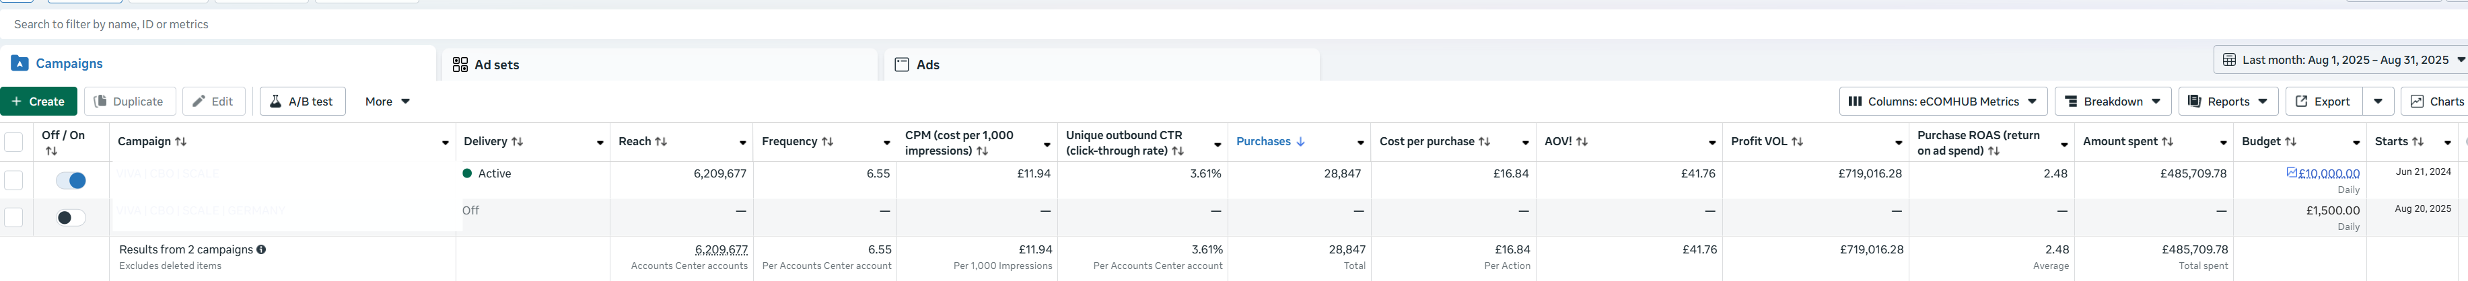Click the green Create button

(38, 102)
